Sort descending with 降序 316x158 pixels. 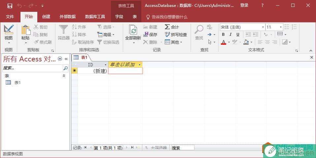point(79,34)
